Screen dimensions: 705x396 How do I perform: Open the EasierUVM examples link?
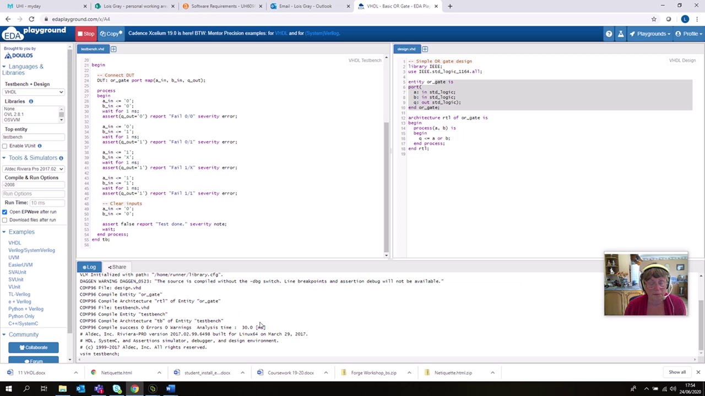pyautogui.click(x=20, y=265)
